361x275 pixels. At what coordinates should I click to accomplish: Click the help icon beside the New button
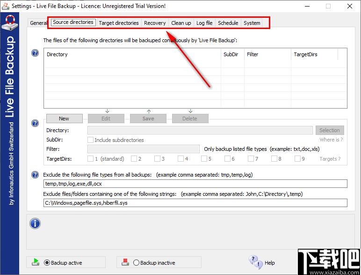35,123
